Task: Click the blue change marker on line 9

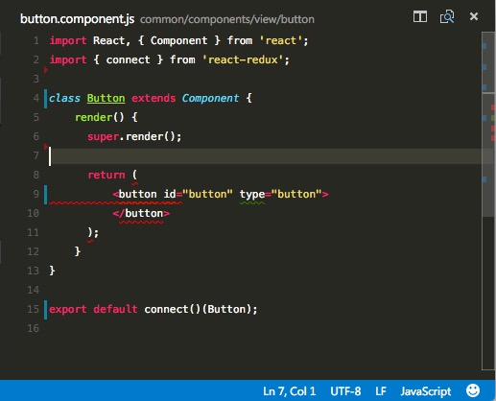Action: coord(46,194)
